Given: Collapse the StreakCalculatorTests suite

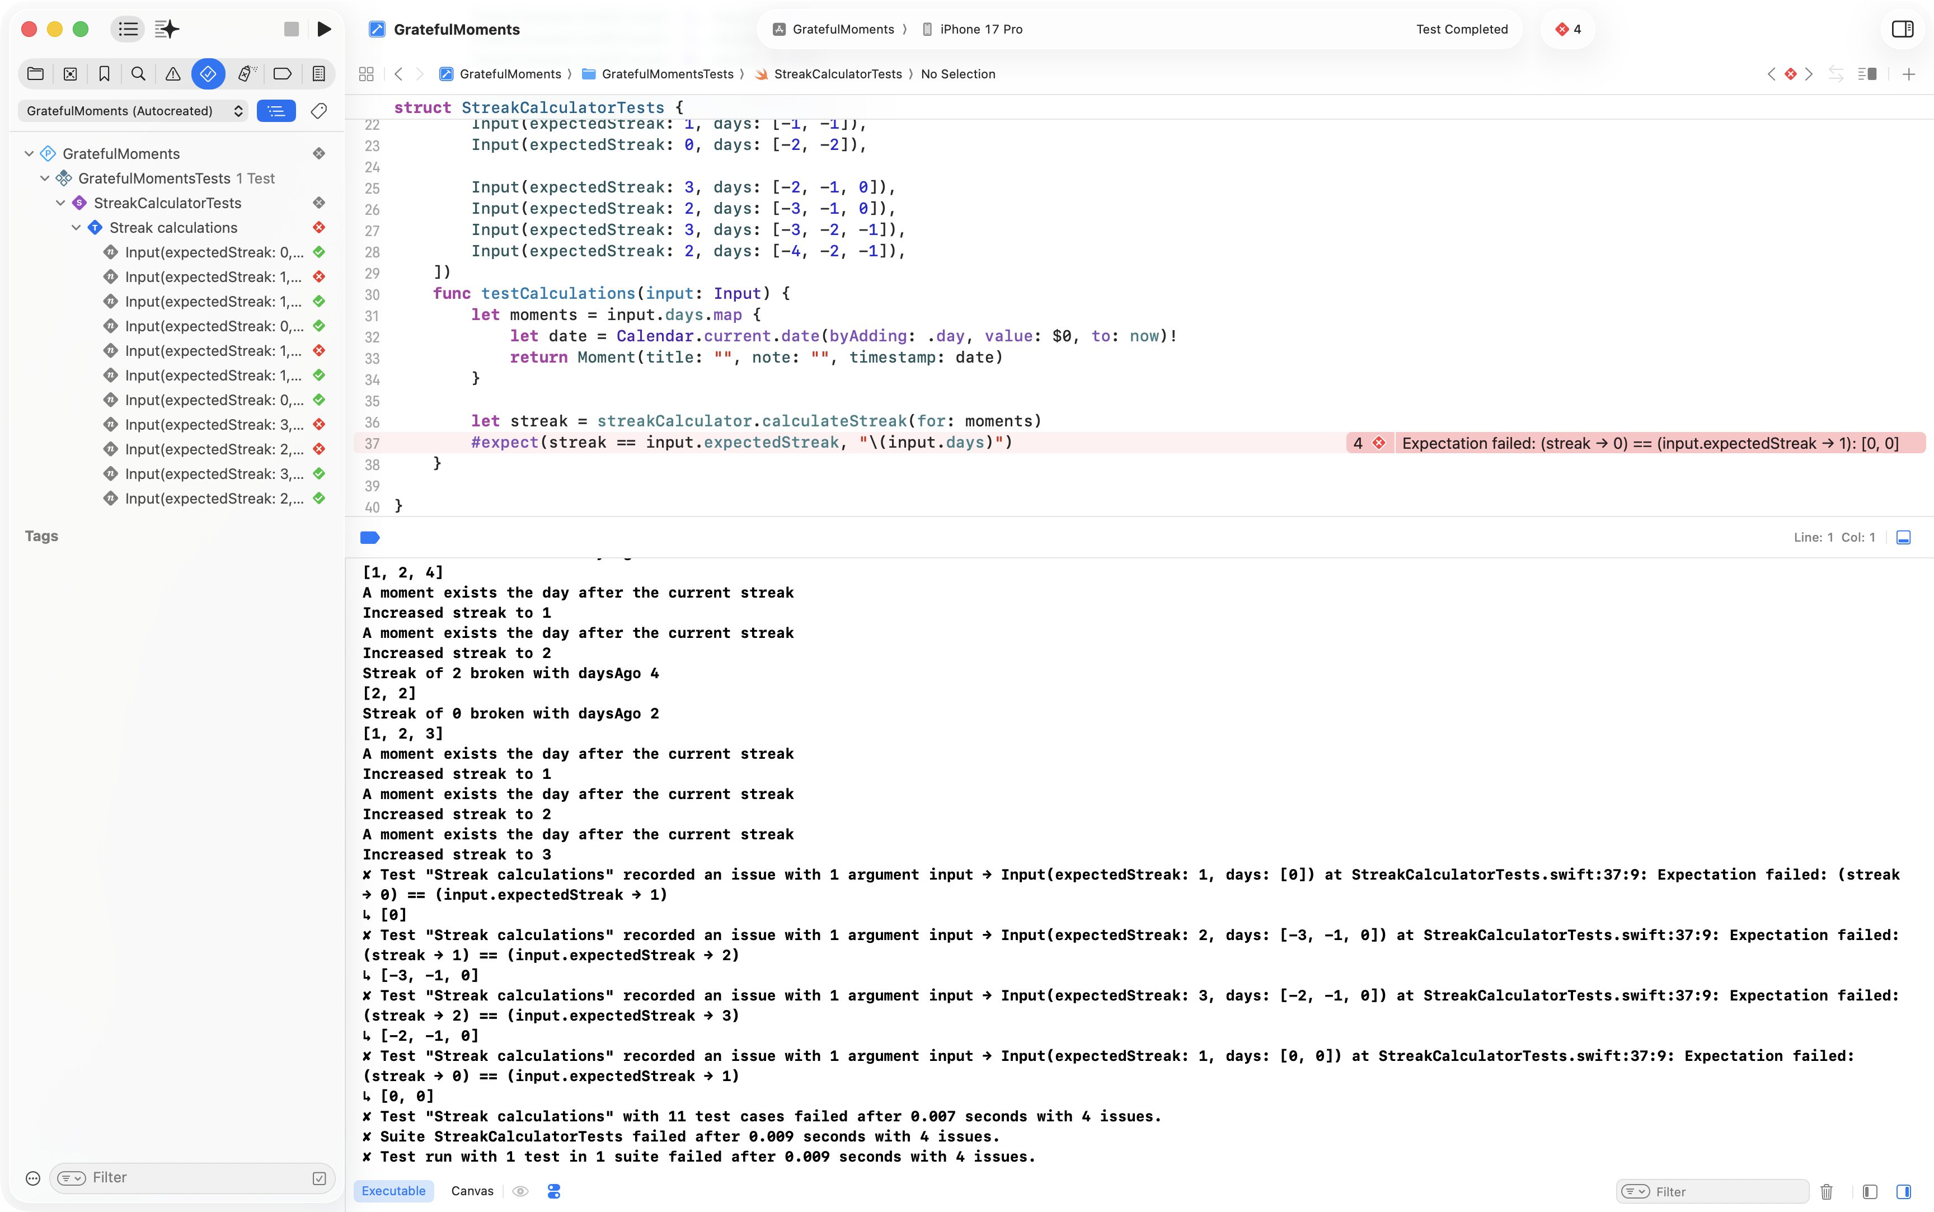Looking at the screenshot, I should point(60,203).
